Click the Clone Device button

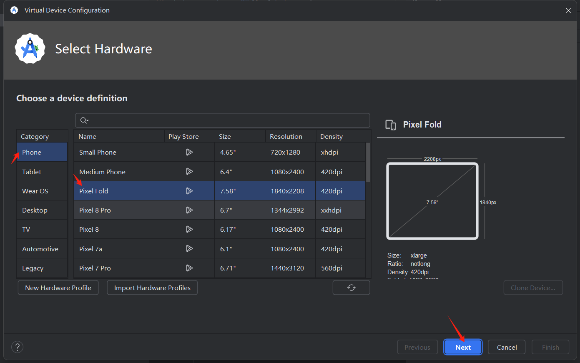click(533, 288)
